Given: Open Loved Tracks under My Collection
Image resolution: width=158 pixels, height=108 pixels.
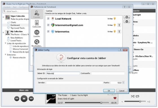Looking at the screenshot, I should [x=16, y=40].
